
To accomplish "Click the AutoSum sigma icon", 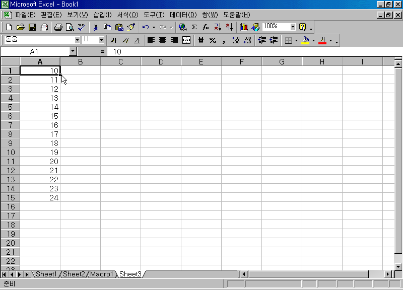I will [x=194, y=27].
